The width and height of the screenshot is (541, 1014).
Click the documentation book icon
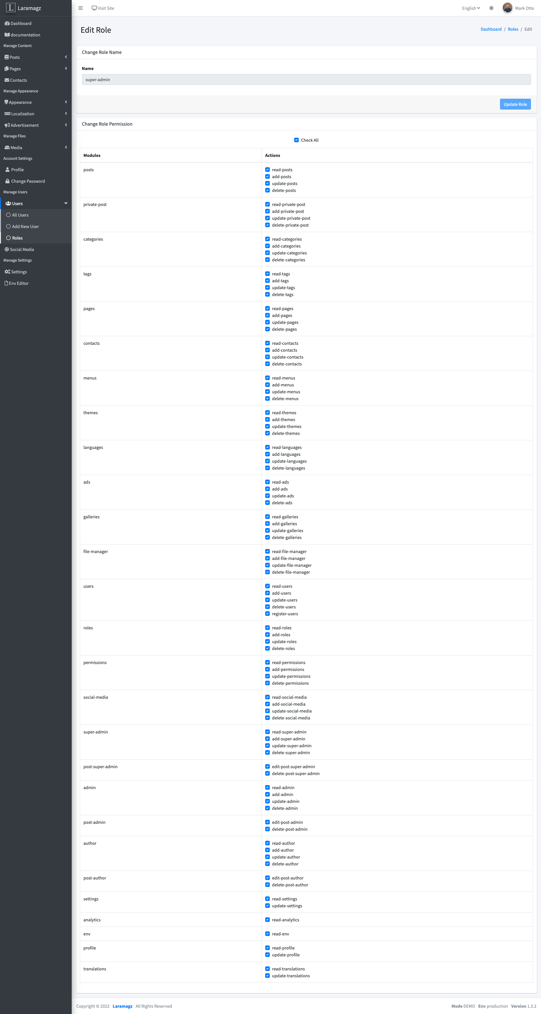click(x=7, y=35)
